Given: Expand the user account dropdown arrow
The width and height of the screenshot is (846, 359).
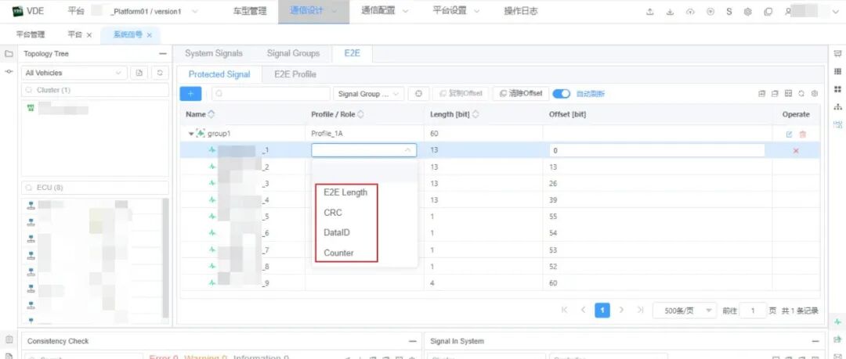Looking at the screenshot, I should [x=837, y=12].
